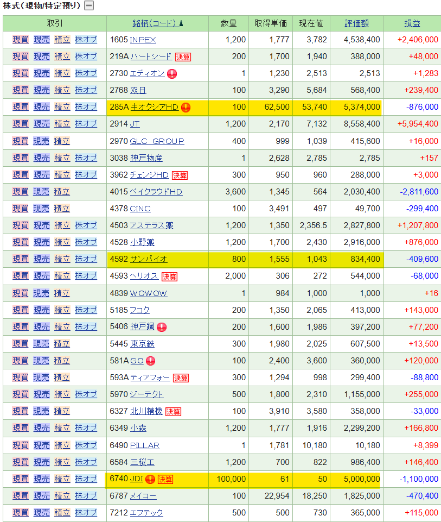The height and width of the screenshot is (522, 441).
Task: Click the alert icon next to JDI
Action: point(150,479)
